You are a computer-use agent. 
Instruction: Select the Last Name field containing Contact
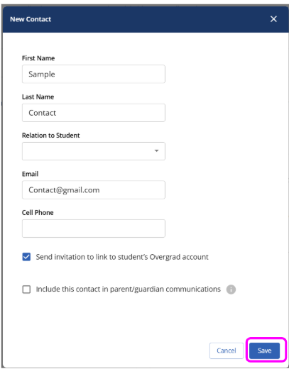click(94, 113)
